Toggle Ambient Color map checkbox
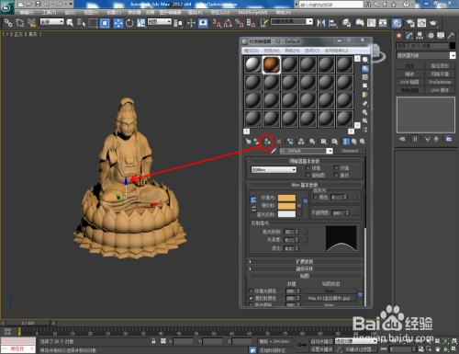Viewport: 459px width, 354px height. 251,291
